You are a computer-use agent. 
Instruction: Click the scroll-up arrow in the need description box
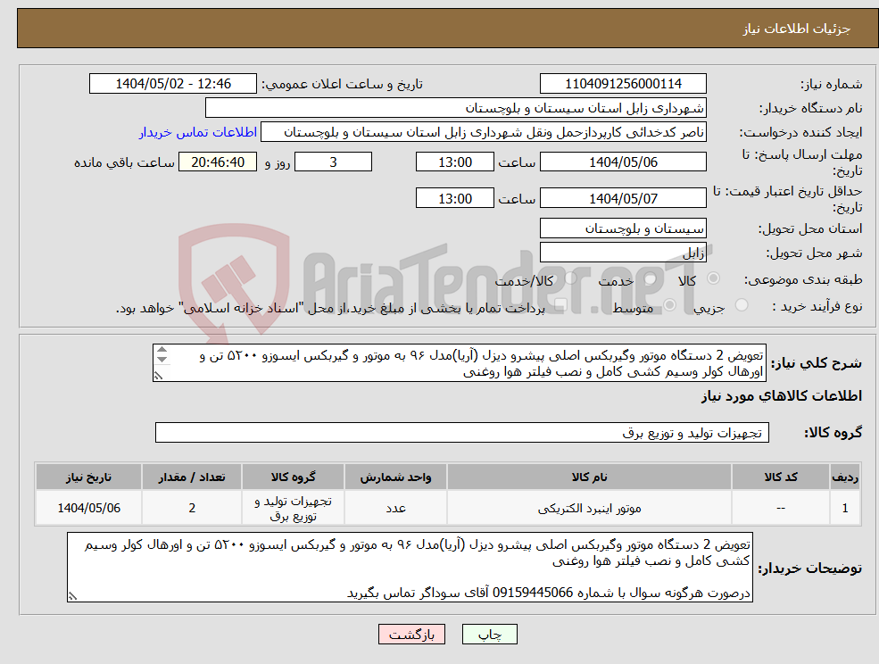(x=162, y=350)
